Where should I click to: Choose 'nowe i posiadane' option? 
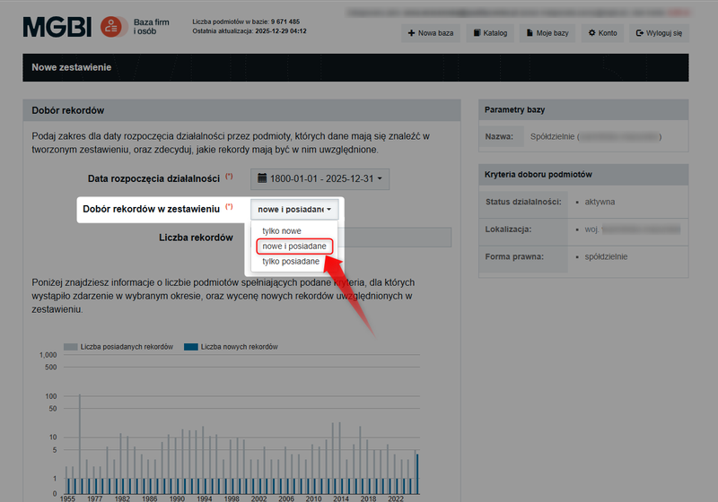(293, 247)
